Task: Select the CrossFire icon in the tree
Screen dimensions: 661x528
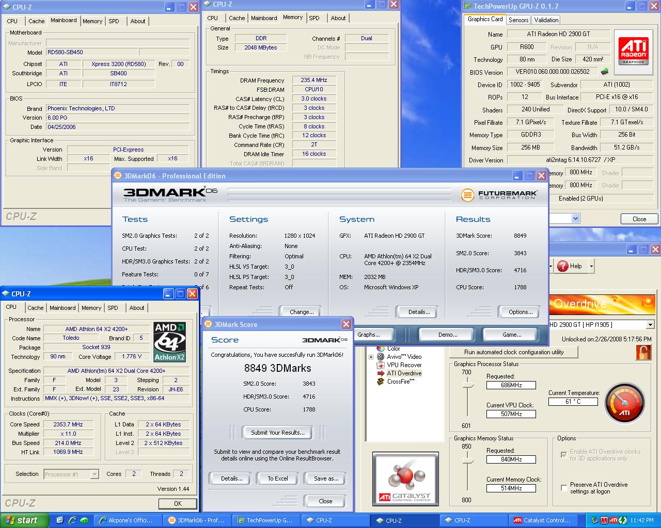Action: tap(381, 382)
